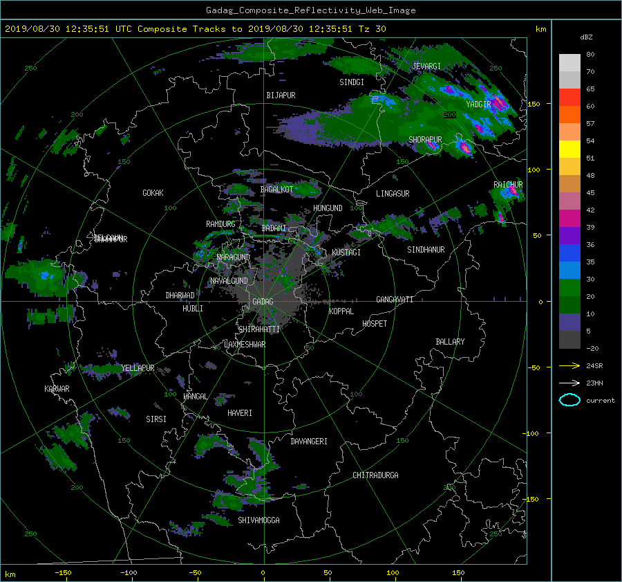Click the SINDHANUR city label
Screen dimensions: 622x582
426,250
